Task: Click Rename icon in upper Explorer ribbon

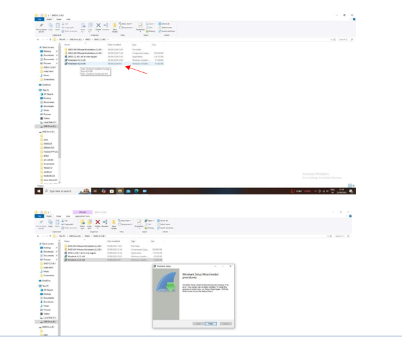Action: (106, 25)
